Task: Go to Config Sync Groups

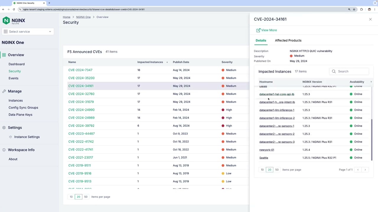Action: pos(23,107)
